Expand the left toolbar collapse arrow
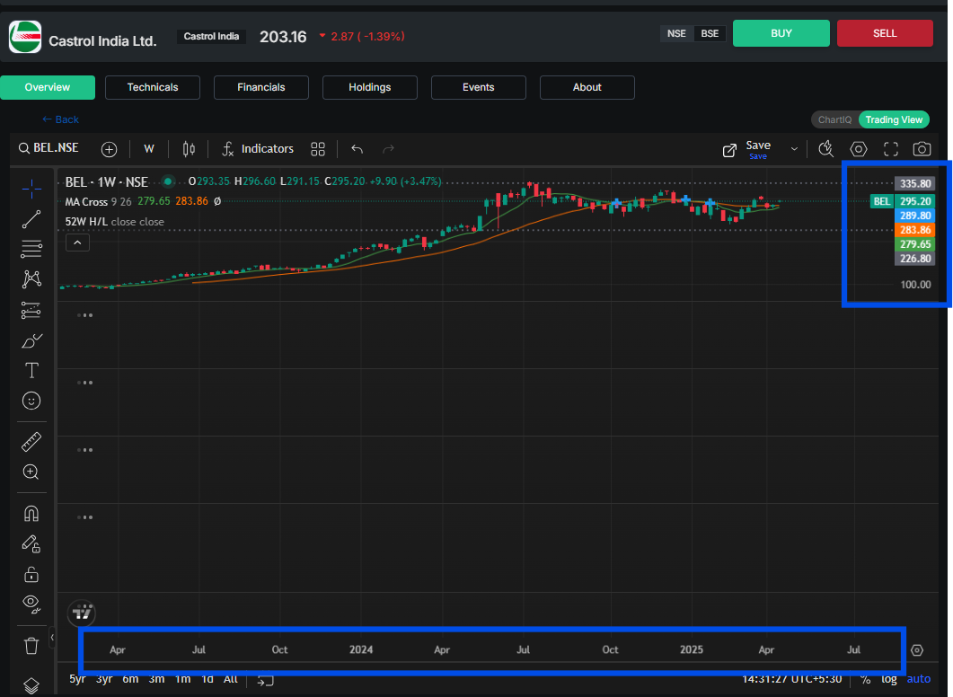953x697 pixels. pyautogui.click(x=52, y=638)
